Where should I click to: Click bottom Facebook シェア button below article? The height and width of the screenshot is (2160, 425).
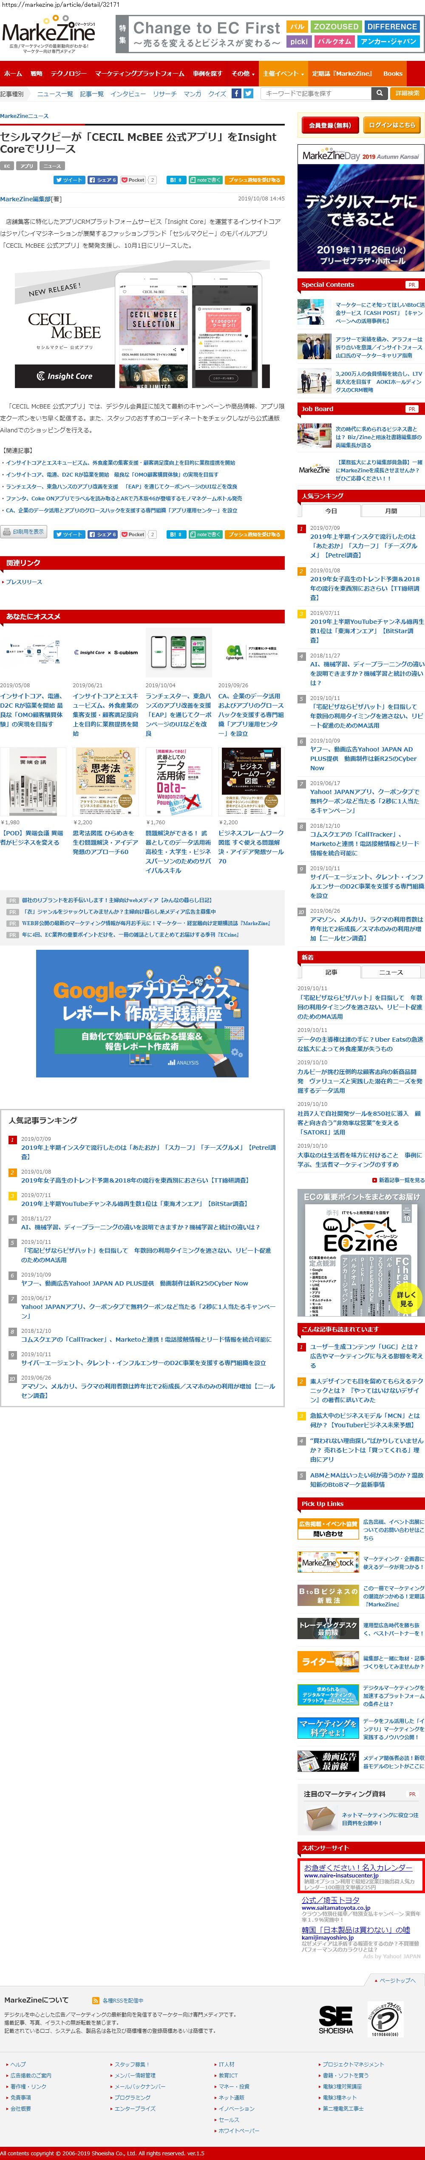tap(102, 534)
